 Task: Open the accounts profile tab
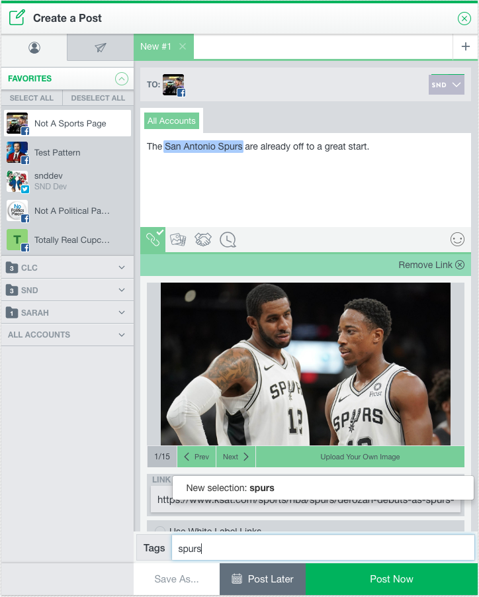(x=34, y=48)
